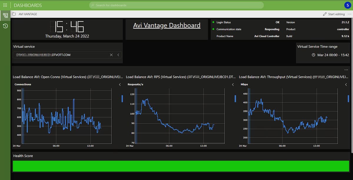Open the three-dot menu next to Start editing
353x180 pixels.
[349, 14]
